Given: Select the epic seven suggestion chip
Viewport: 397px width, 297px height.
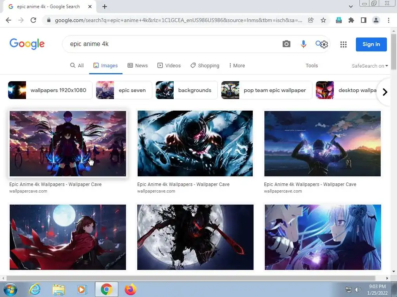Looking at the screenshot, I should [x=124, y=90].
